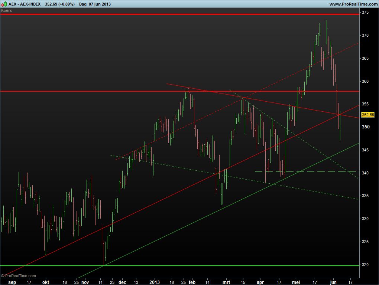
Task: Click the Dag timeframe label in header
Action: (82, 4)
